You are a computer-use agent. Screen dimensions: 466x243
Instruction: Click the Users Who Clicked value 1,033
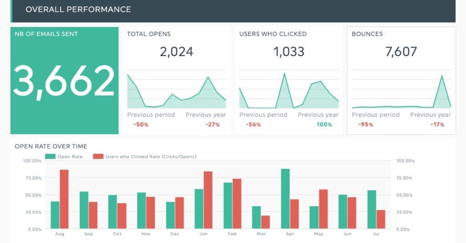[289, 52]
